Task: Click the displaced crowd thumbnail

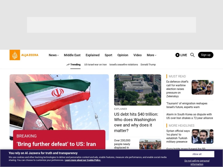Action: click(x=150, y=144)
